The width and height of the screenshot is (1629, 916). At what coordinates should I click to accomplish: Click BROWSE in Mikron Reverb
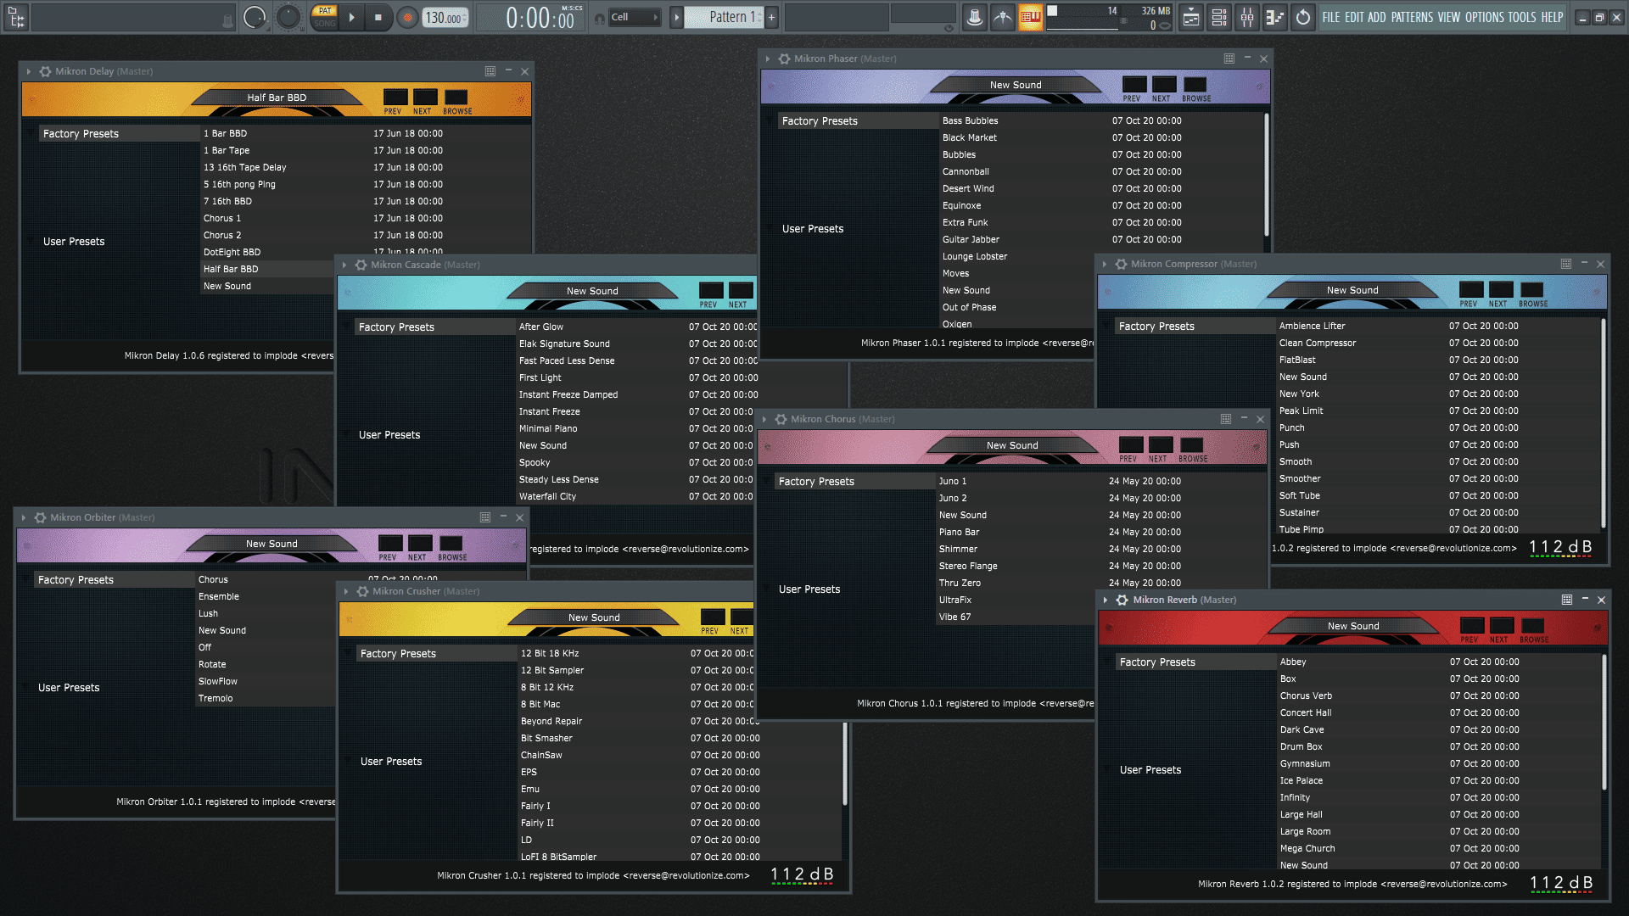pos(1533,626)
